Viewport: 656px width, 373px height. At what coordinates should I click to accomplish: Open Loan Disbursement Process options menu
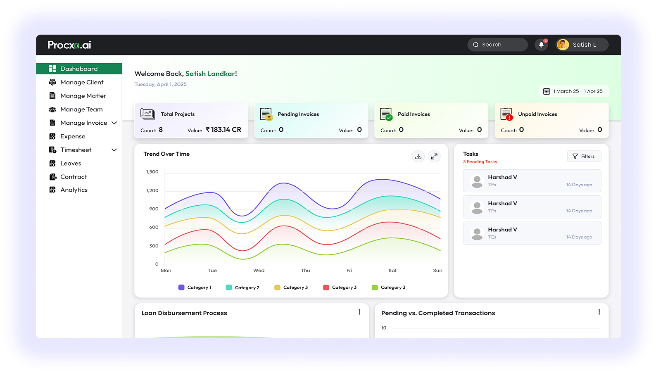(x=359, y=312)
